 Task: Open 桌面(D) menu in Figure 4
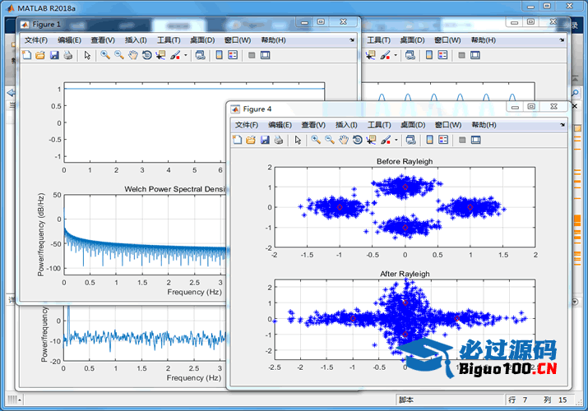click(x=414, y=125)
